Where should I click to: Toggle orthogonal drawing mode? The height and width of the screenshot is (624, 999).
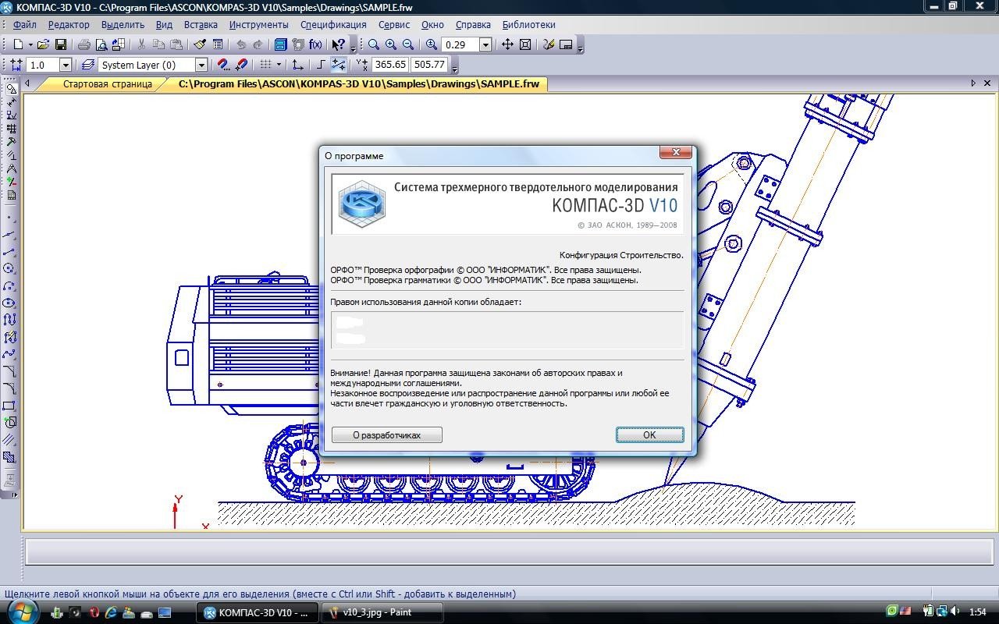[320, 66]
